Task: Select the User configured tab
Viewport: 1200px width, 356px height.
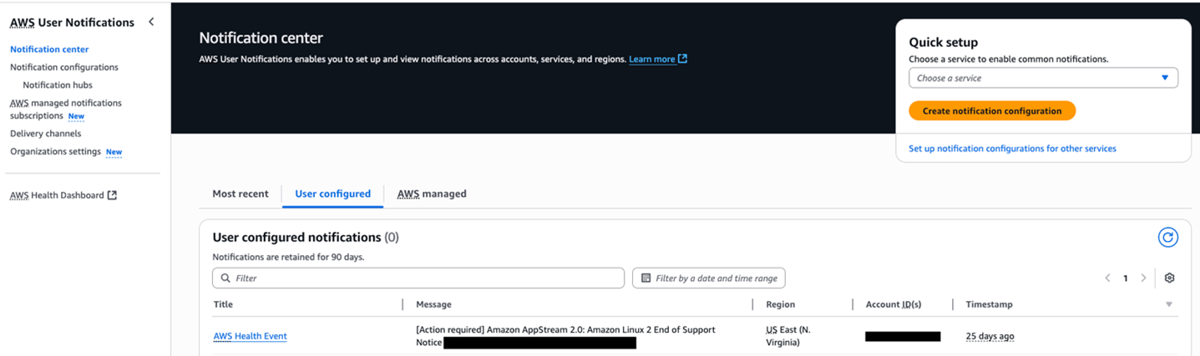Action: [332, 193]
